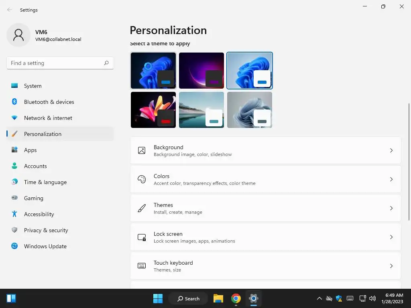Click the Touch keyboard icon
The height and width of the screenshot is (308, 411).
click(x=142, y=266)
